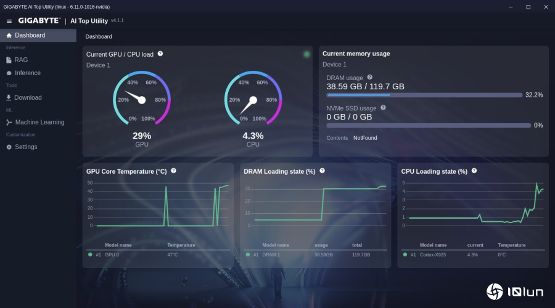555x308 pixels.
Task: Toggle Cortex-X925 series in CPU legend
Action: coord(405,254)
